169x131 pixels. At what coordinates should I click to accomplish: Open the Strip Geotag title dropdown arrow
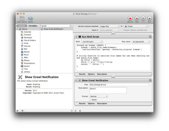tap(97, 14)
